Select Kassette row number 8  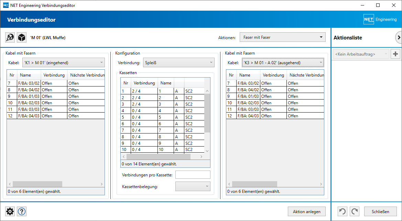click(x=163, y=137)
